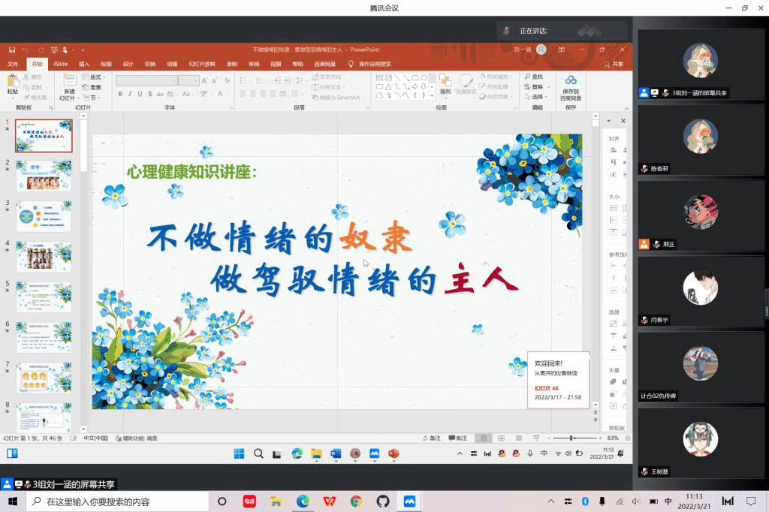Click the ribbon display options icon
The width and height of the screenshot is (769, 512).
(x=562, y=50)
